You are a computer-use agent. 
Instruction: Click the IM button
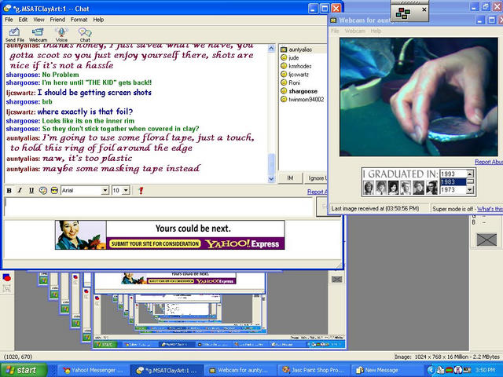click(290, 178)
